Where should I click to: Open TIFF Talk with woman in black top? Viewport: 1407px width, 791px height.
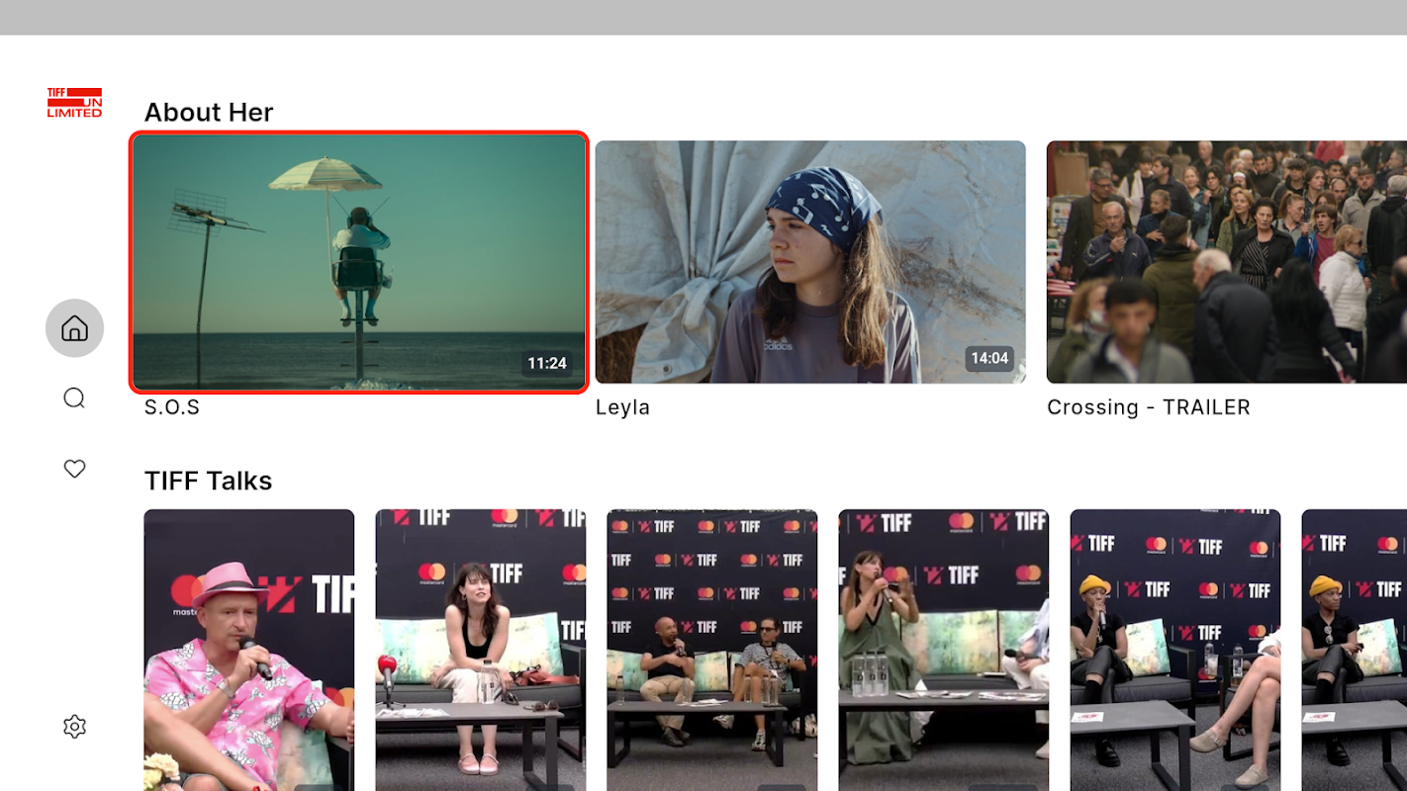coord(481,650)
